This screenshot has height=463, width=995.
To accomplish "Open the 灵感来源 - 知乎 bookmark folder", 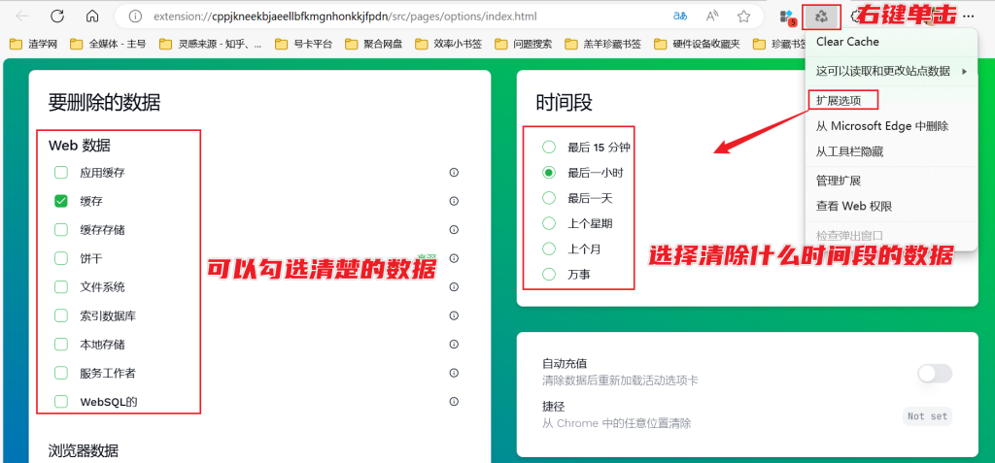I will [211, 45].
